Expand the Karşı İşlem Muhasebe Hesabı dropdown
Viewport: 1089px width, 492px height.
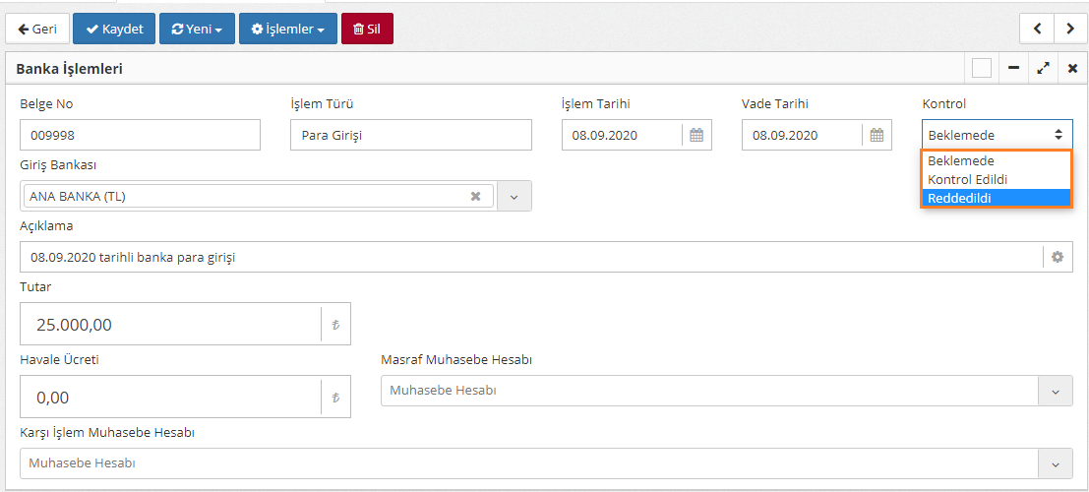pyautogui.click(x=1056, y=463)
